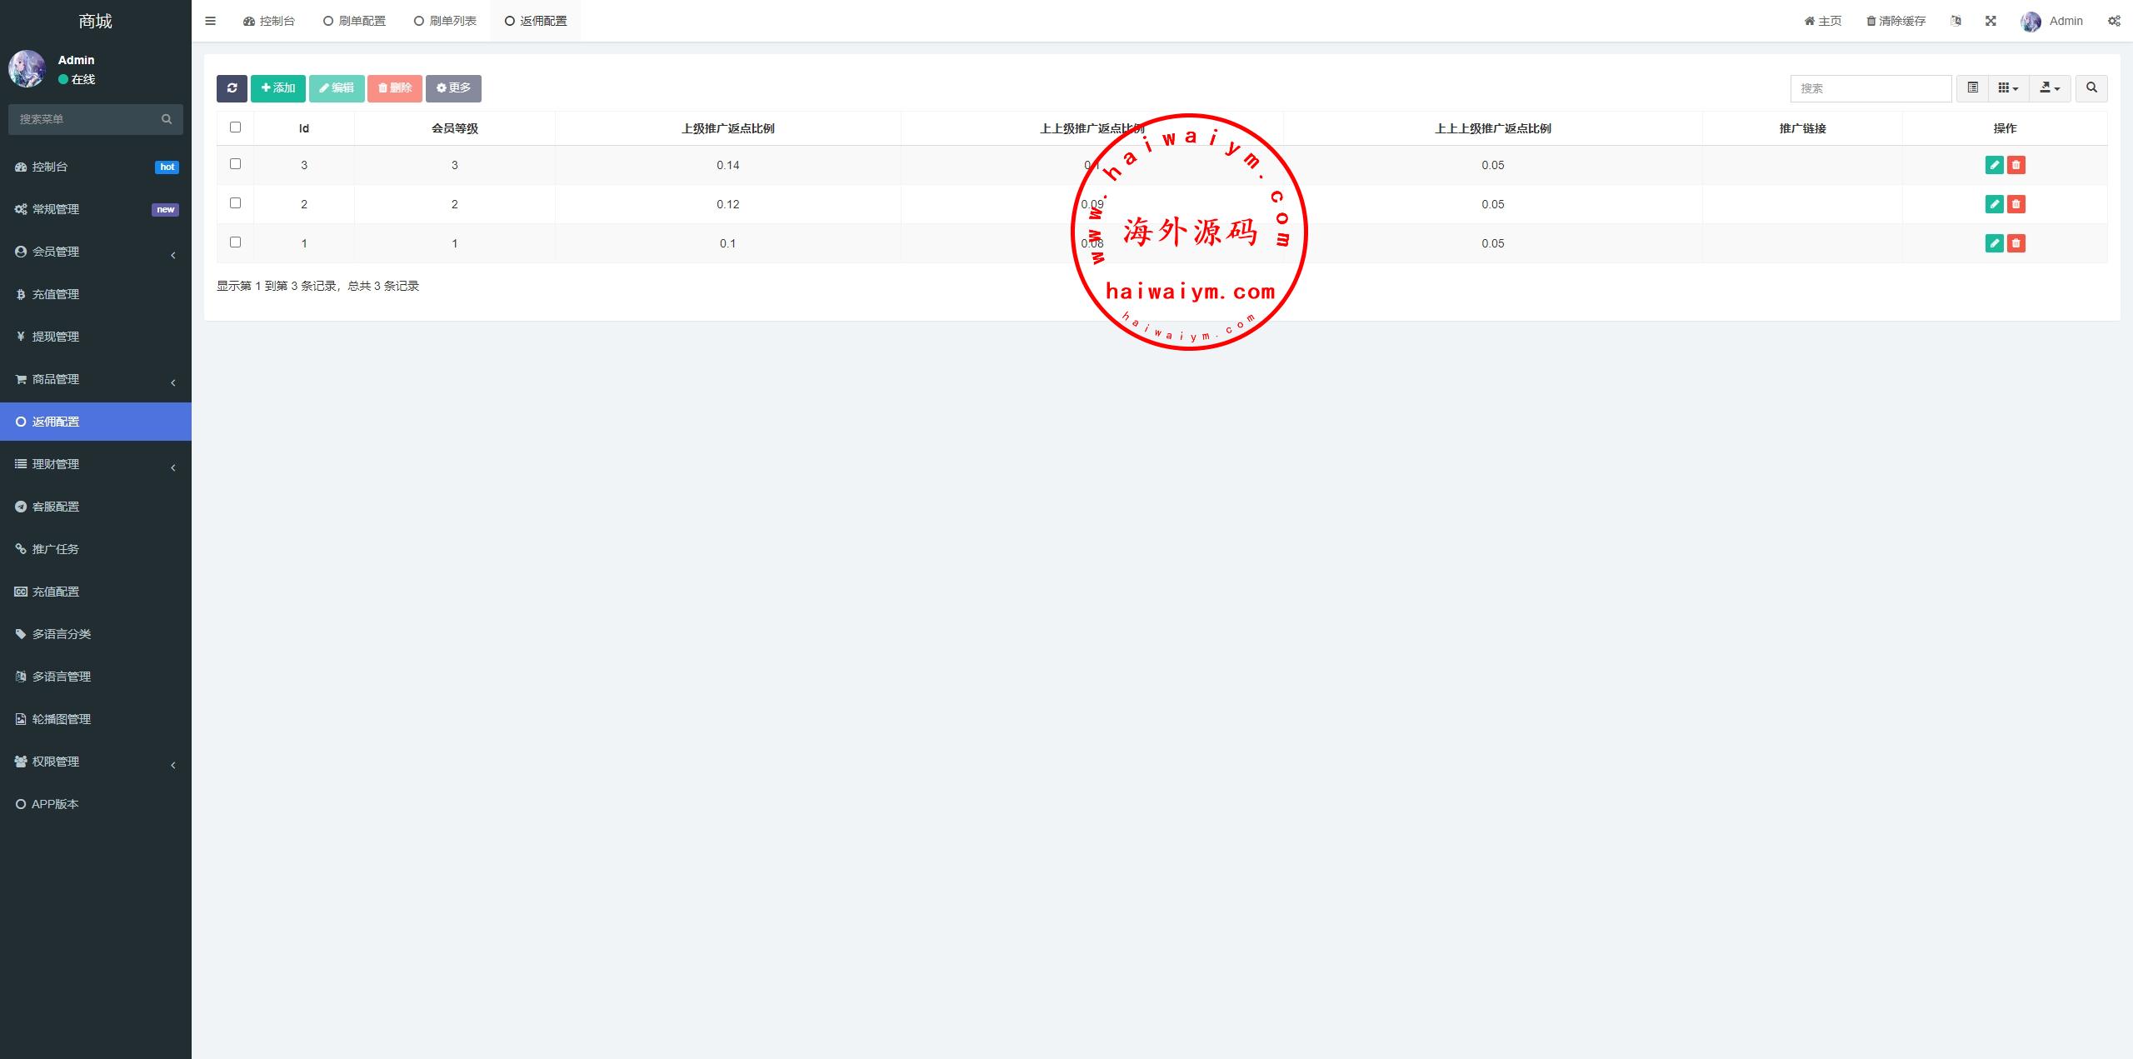
Task: Select the checkbox for row Id 1
Action: click(x=235, y=242)
